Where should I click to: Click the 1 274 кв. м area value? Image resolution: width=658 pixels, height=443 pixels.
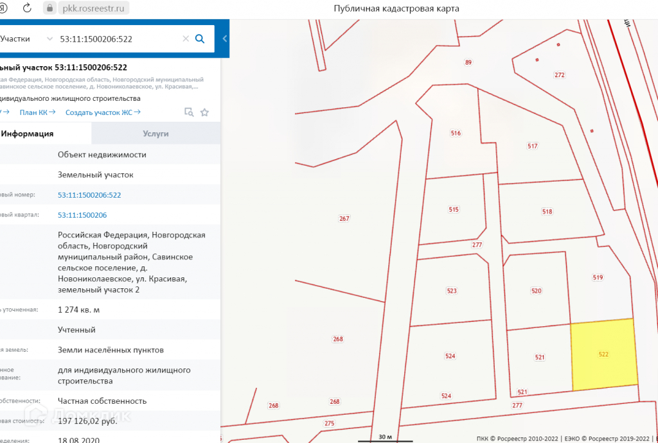point(79,309)
